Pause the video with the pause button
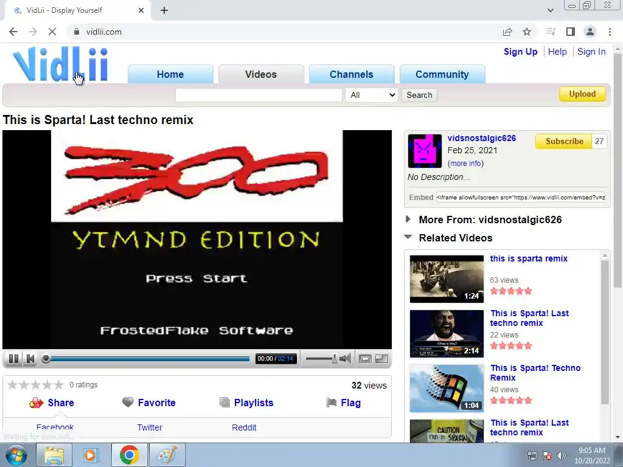Screen dimensions: 623x467 coord(13,359)
